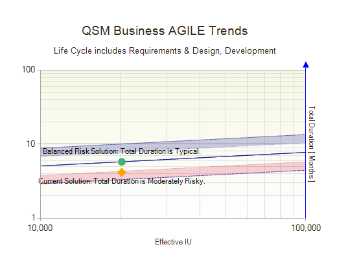
Task: Click the x-axis label '100,000'
Action: 306,228
